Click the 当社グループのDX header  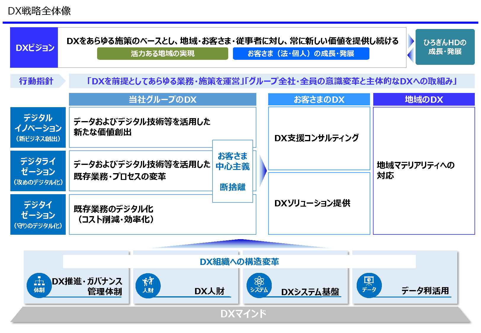pyautogui.click(x=163, y=99)
